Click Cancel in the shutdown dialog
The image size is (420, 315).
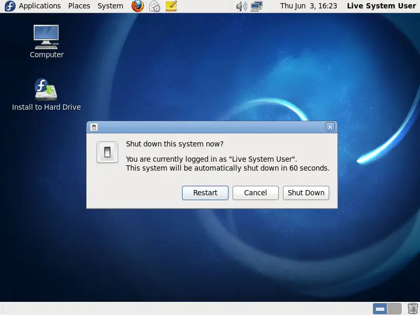click(x=256, y=193)
